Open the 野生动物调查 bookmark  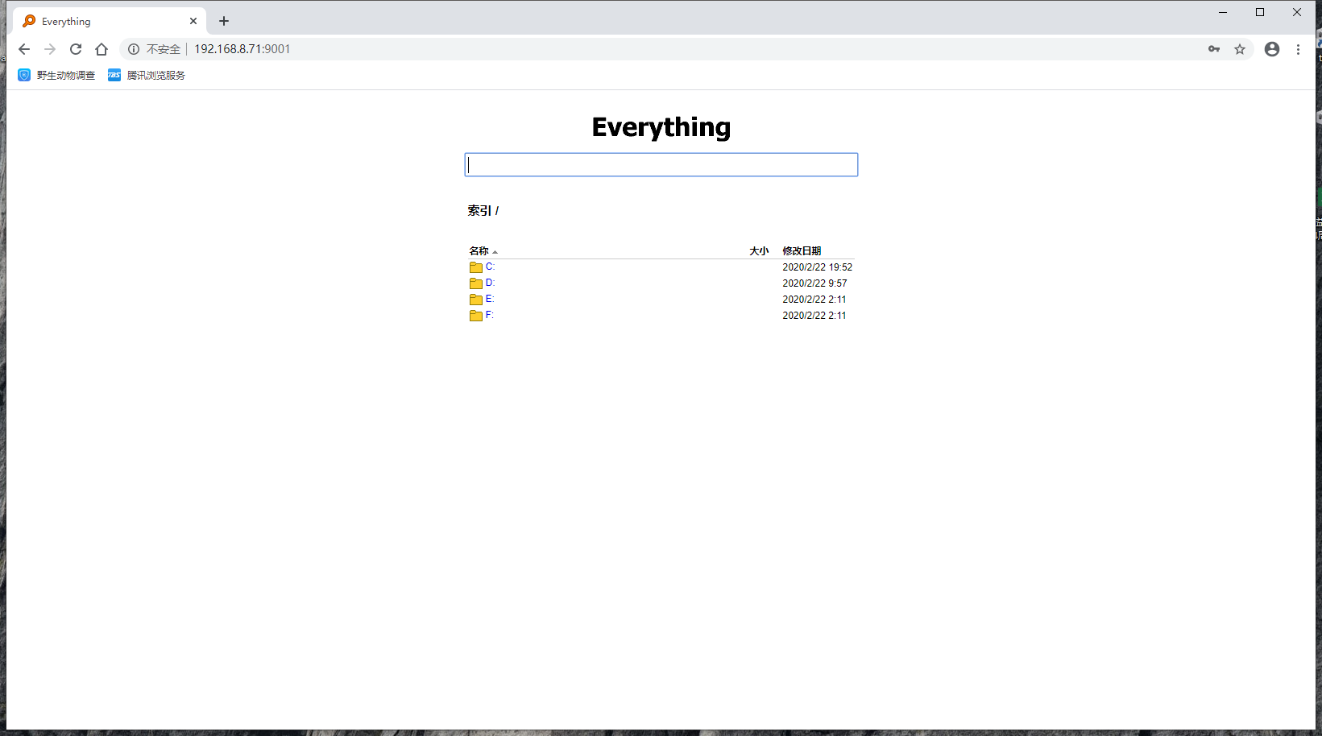(56, 75)
